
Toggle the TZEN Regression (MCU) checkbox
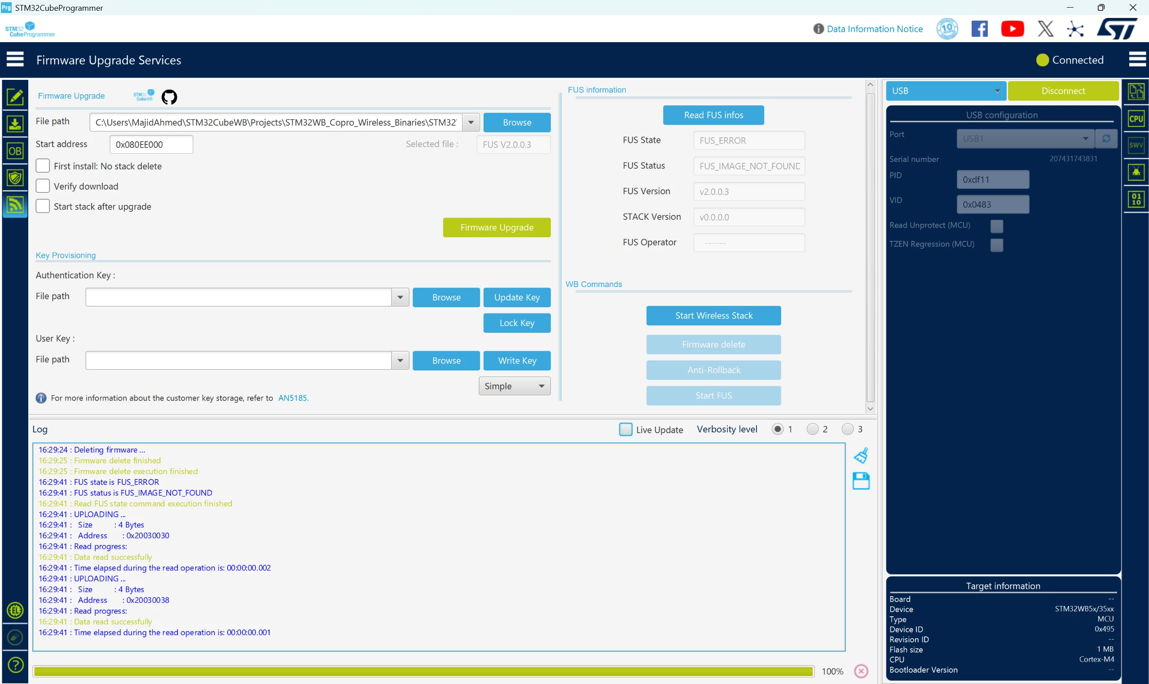997,245
